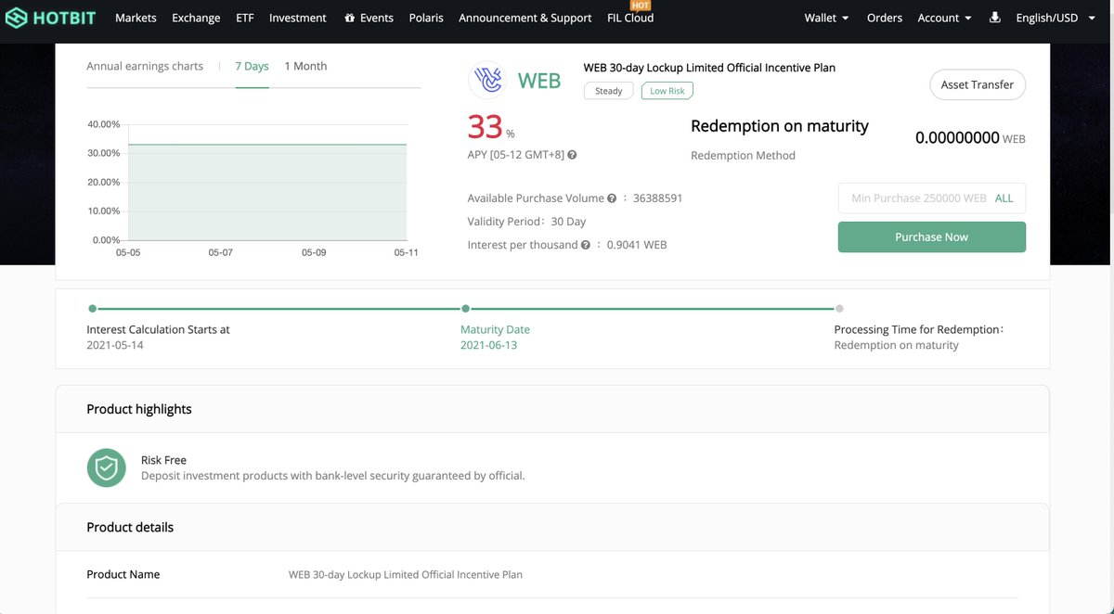Click the Steady tag
Image resolution: width=1114 pixels, height=614 pixels.
coord(609,91)
